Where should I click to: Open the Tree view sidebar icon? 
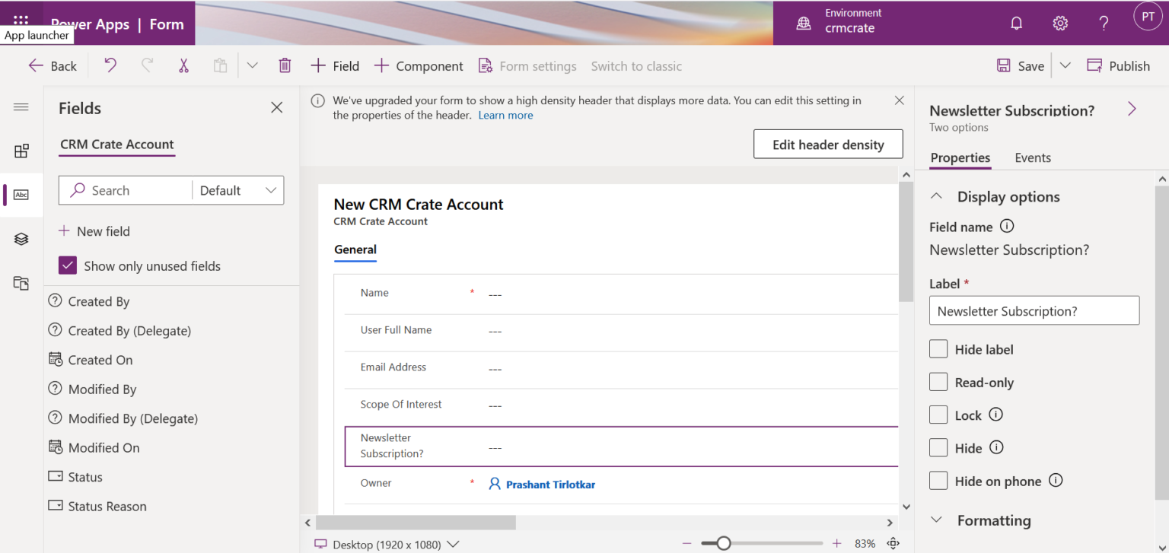(21, 238)
